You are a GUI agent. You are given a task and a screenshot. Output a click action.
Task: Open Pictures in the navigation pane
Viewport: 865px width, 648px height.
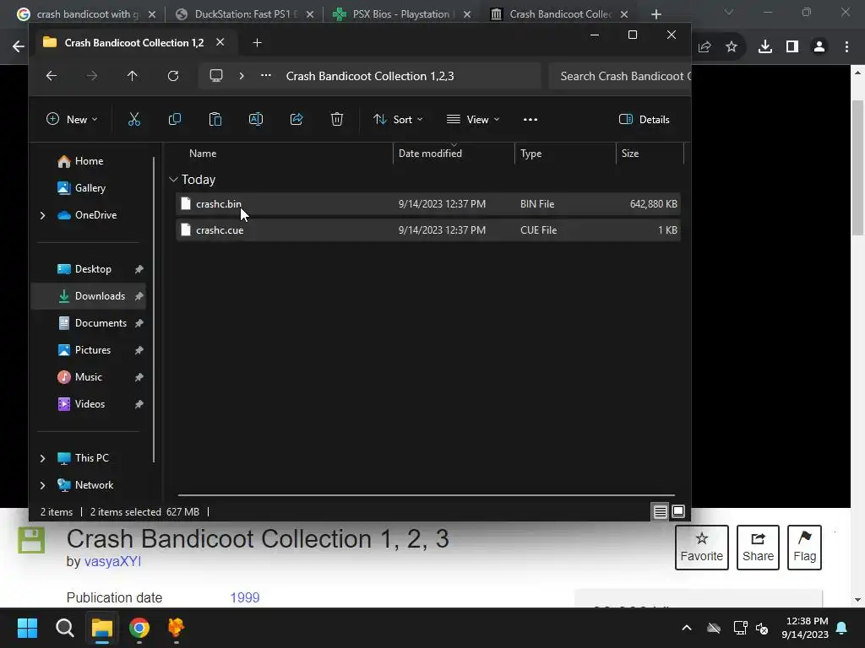point(93,350)
